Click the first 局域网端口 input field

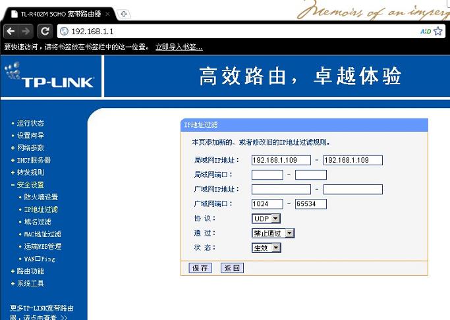(x=267, y=174)
